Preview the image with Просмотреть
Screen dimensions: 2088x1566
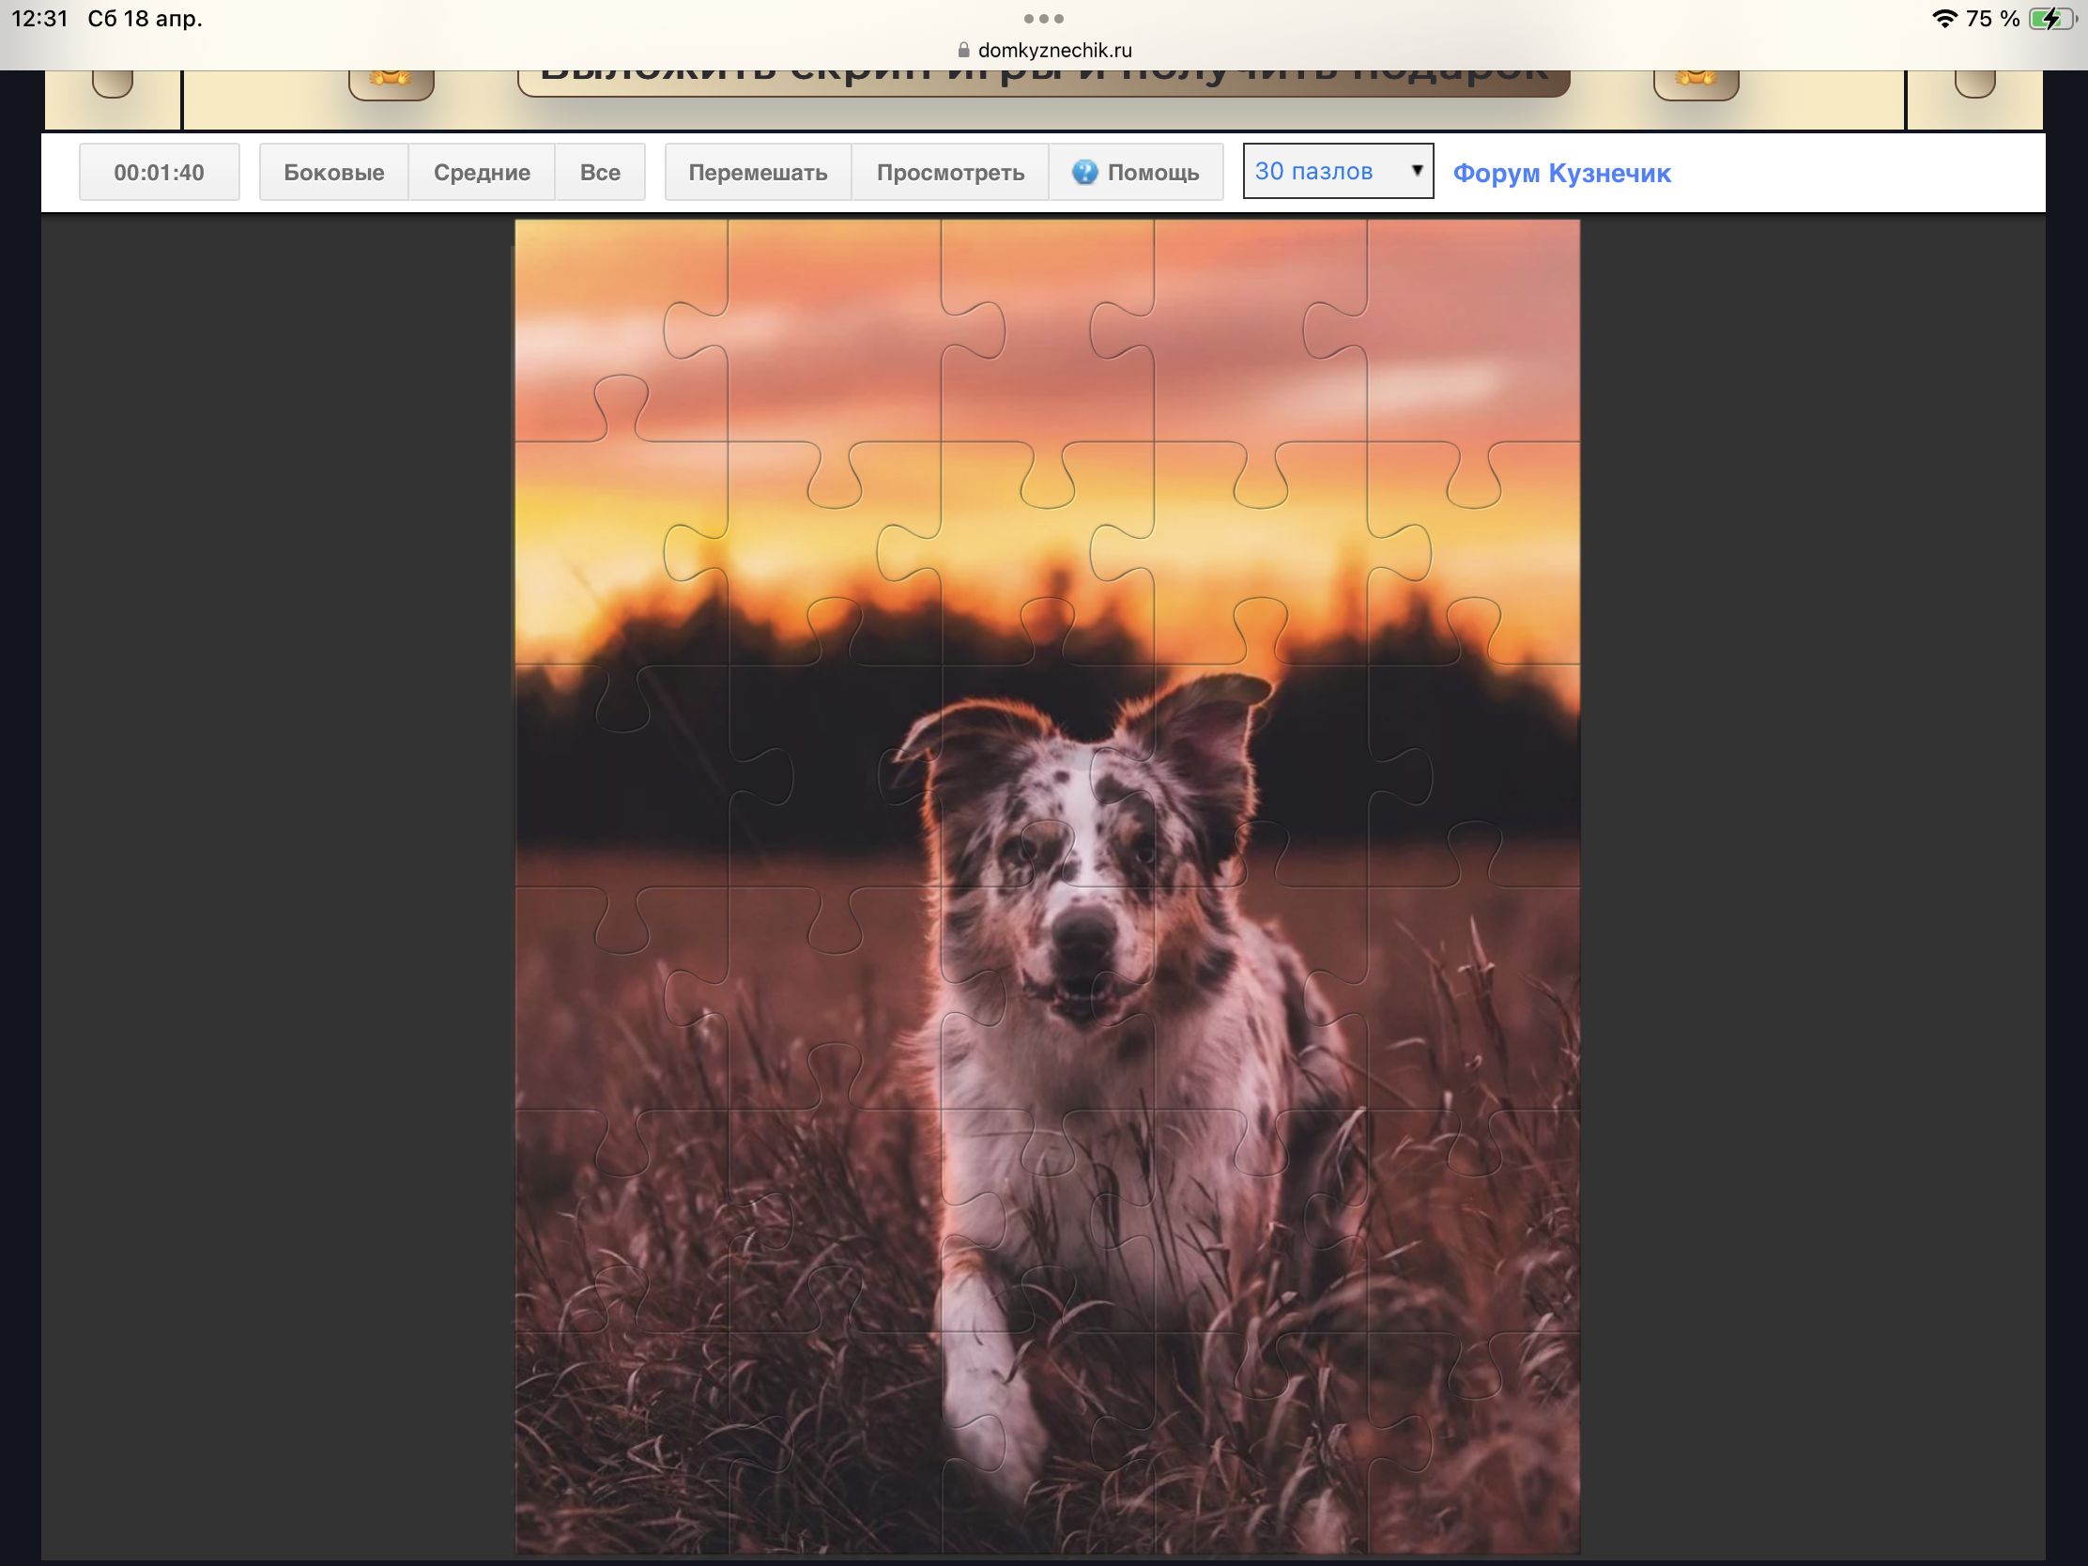coord(949,172)
